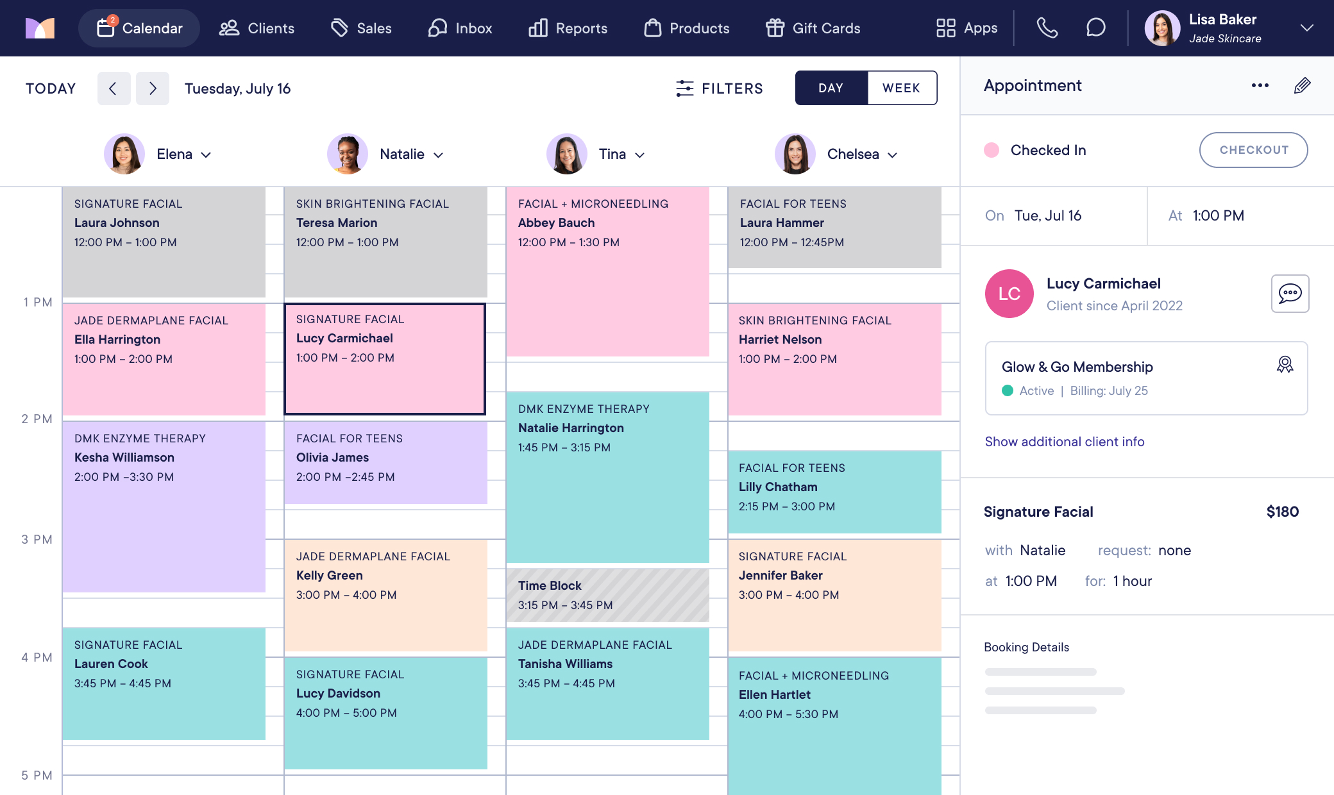Click the membership ribbon badge icon
This screenshot has height=795, width=1334.
(1285, 365)
